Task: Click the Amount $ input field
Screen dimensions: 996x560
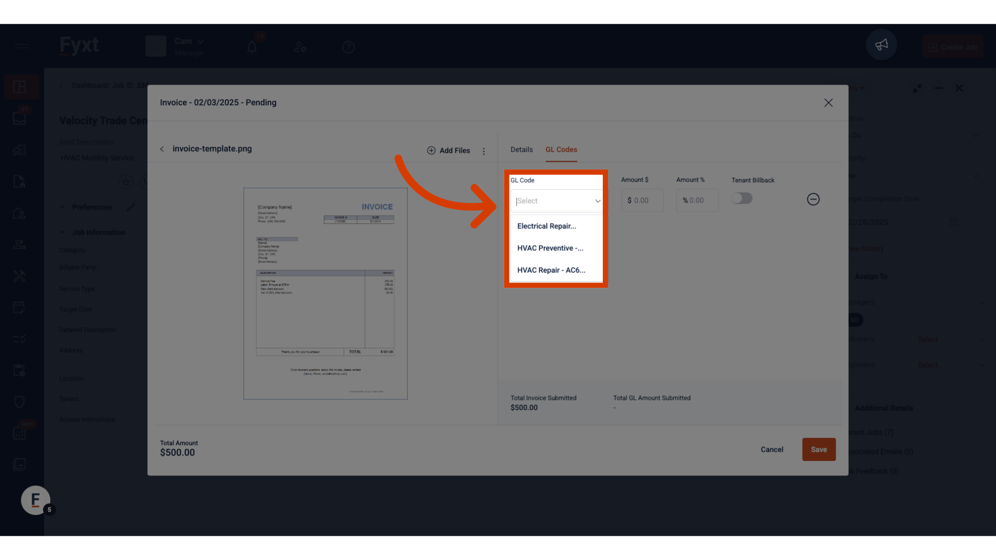Action: pos(642,200)
